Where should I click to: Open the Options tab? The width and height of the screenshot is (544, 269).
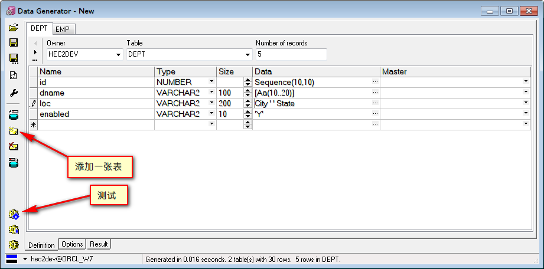tap(72, 244)
